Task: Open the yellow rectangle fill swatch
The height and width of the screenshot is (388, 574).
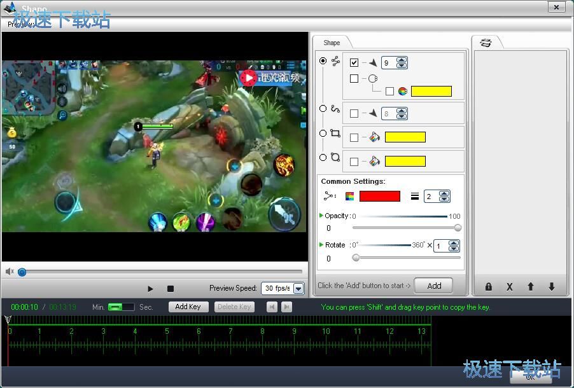Action: click(x=405, y=137)
